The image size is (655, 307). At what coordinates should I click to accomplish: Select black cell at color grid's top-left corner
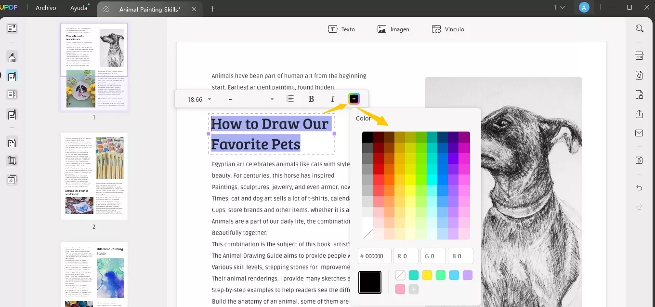click(367, 137)
